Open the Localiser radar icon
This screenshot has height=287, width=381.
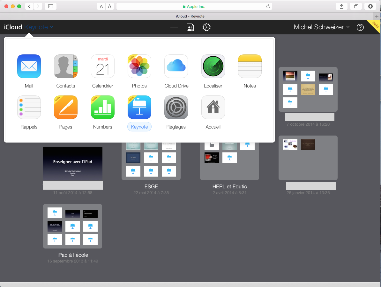tap(213, 66)
